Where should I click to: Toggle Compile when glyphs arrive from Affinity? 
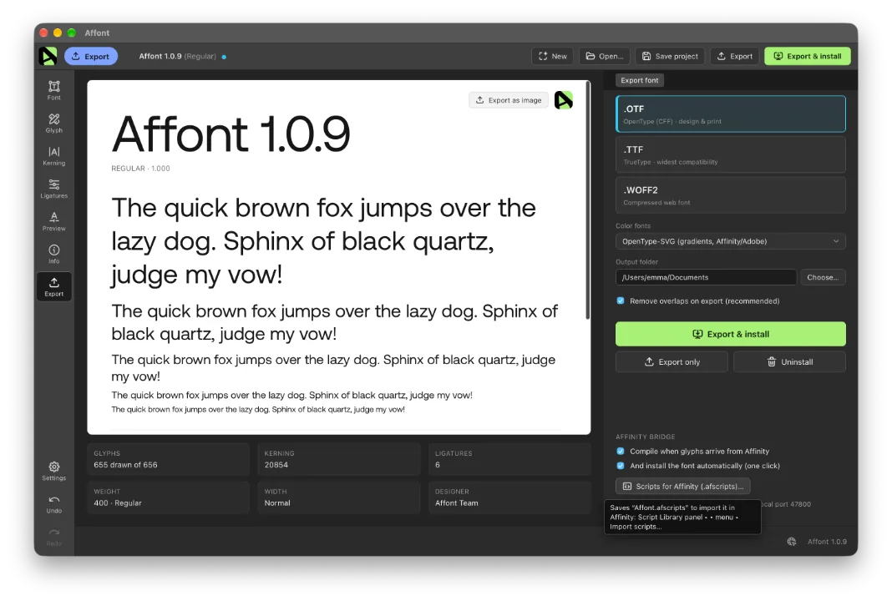(x=621, y=451)
